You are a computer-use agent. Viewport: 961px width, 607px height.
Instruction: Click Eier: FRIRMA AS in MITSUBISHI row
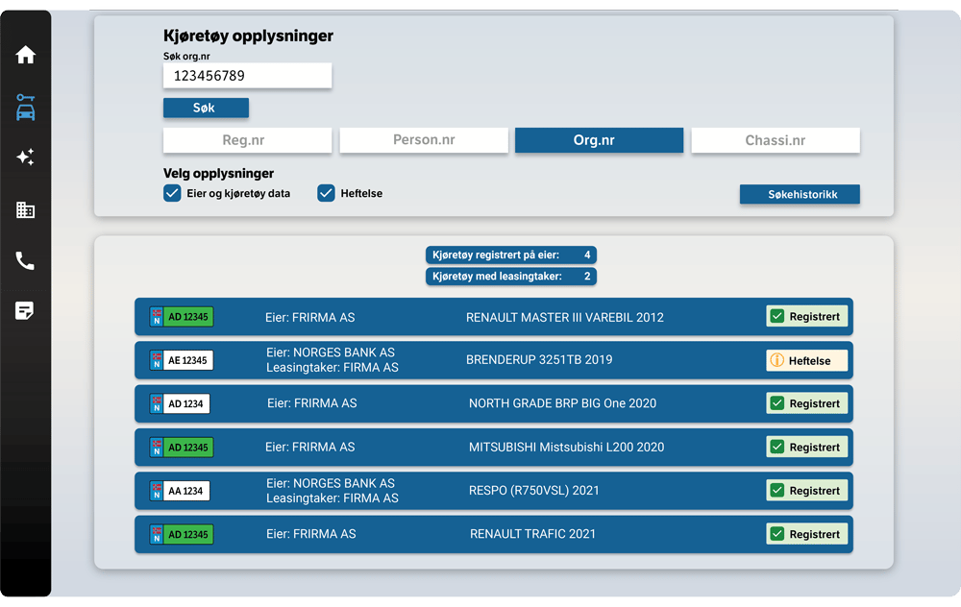pyautogui.click(x=310, y=448)
